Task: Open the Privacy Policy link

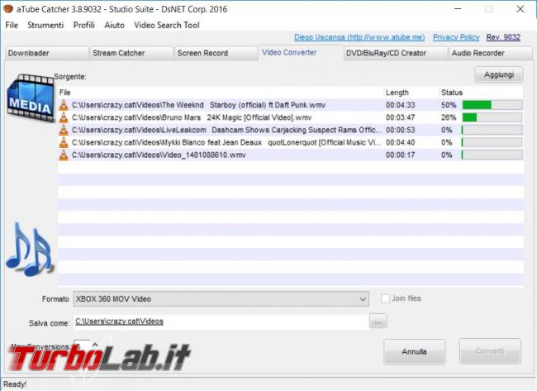Action: [456, 37]
